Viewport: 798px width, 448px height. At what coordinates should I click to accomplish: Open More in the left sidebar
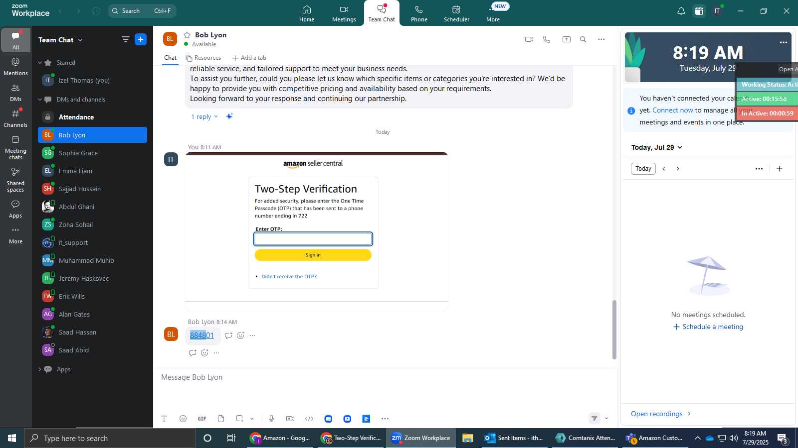[15, 235]
